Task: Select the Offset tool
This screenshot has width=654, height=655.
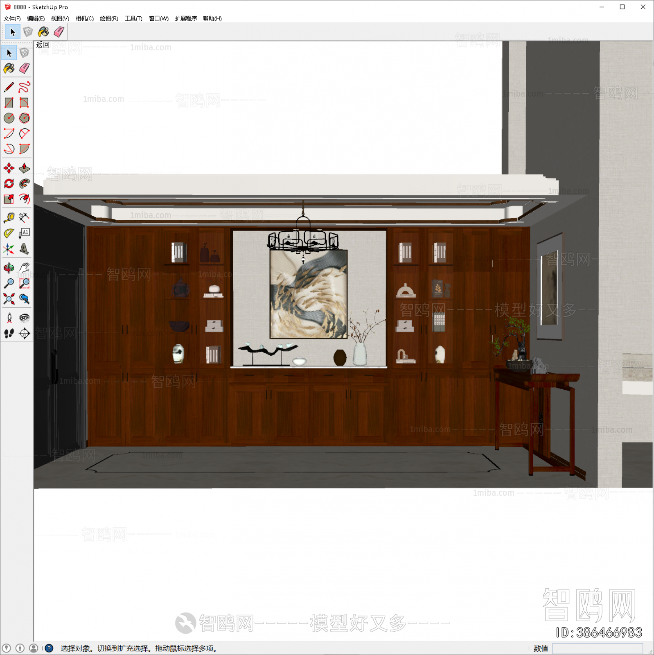Action: (x=25, y=199)
